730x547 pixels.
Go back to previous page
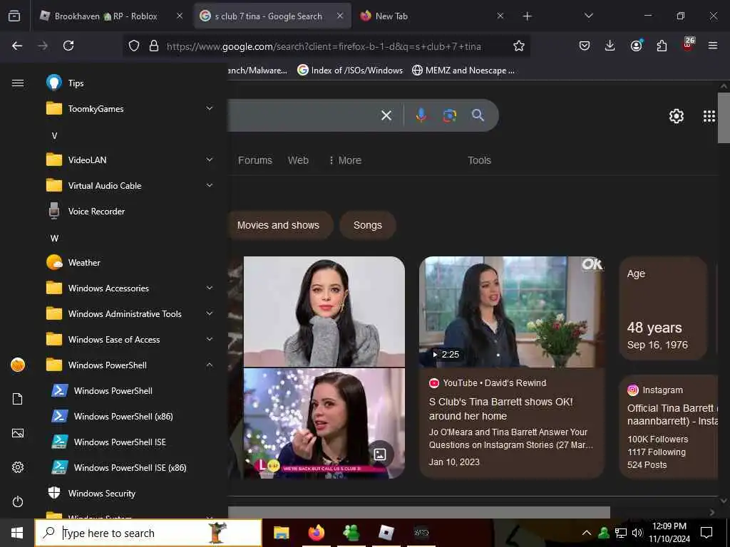[x=17, y=46]
